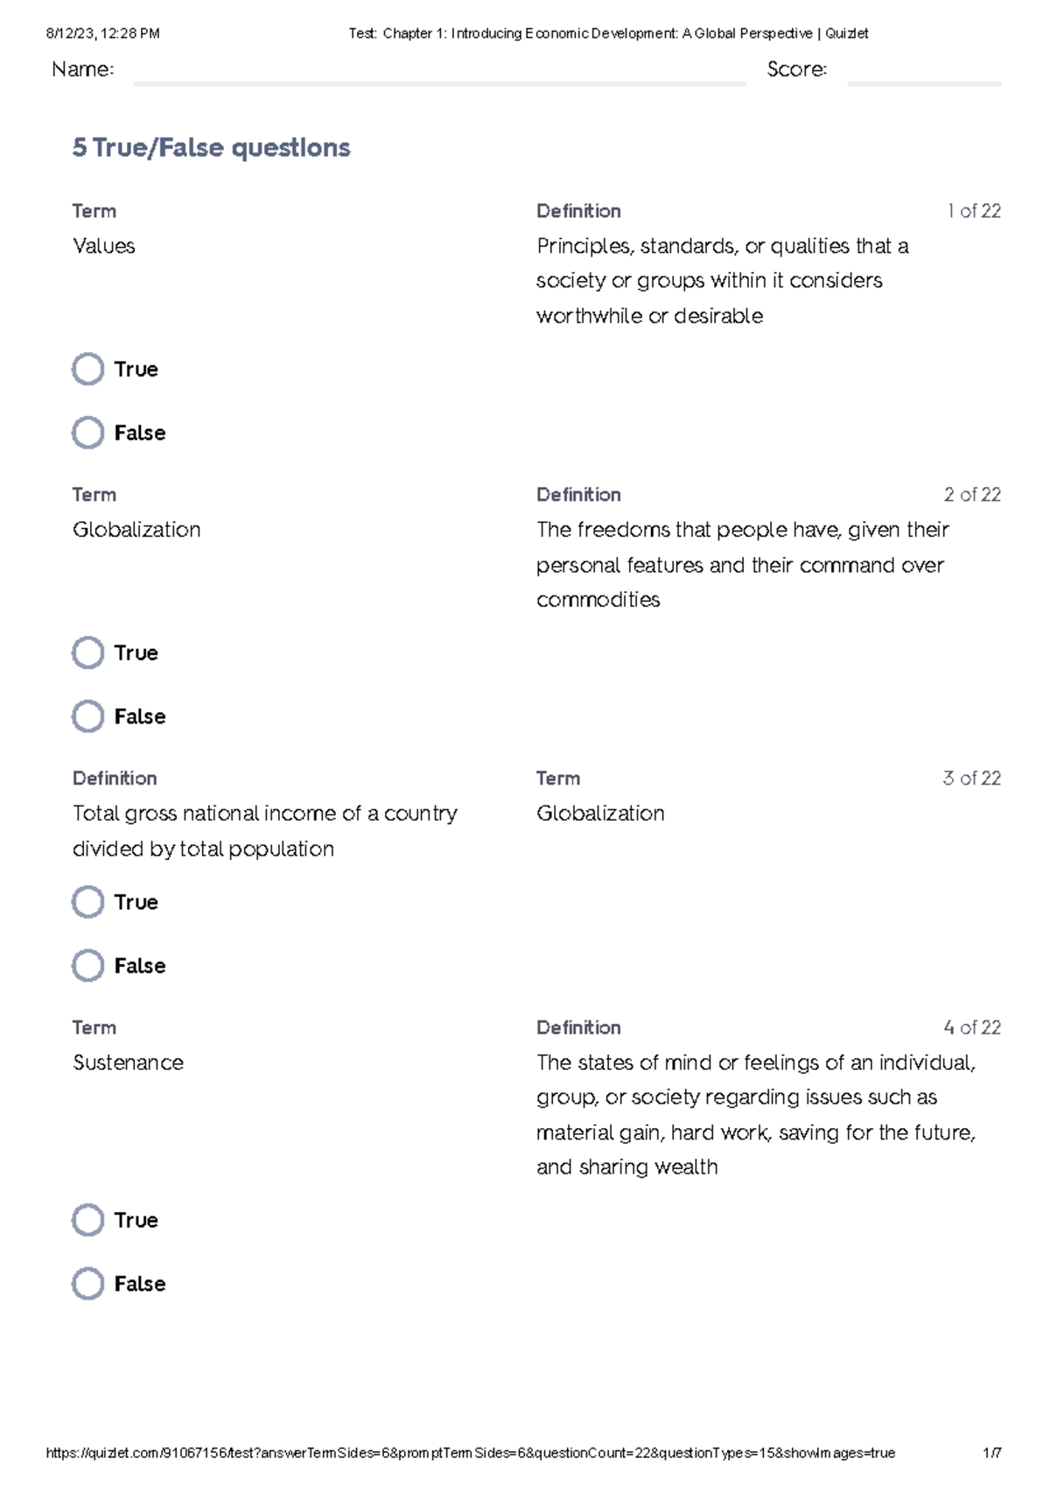
Task: Click the '4 of 22' question counter
Action: pos(971,1027)
